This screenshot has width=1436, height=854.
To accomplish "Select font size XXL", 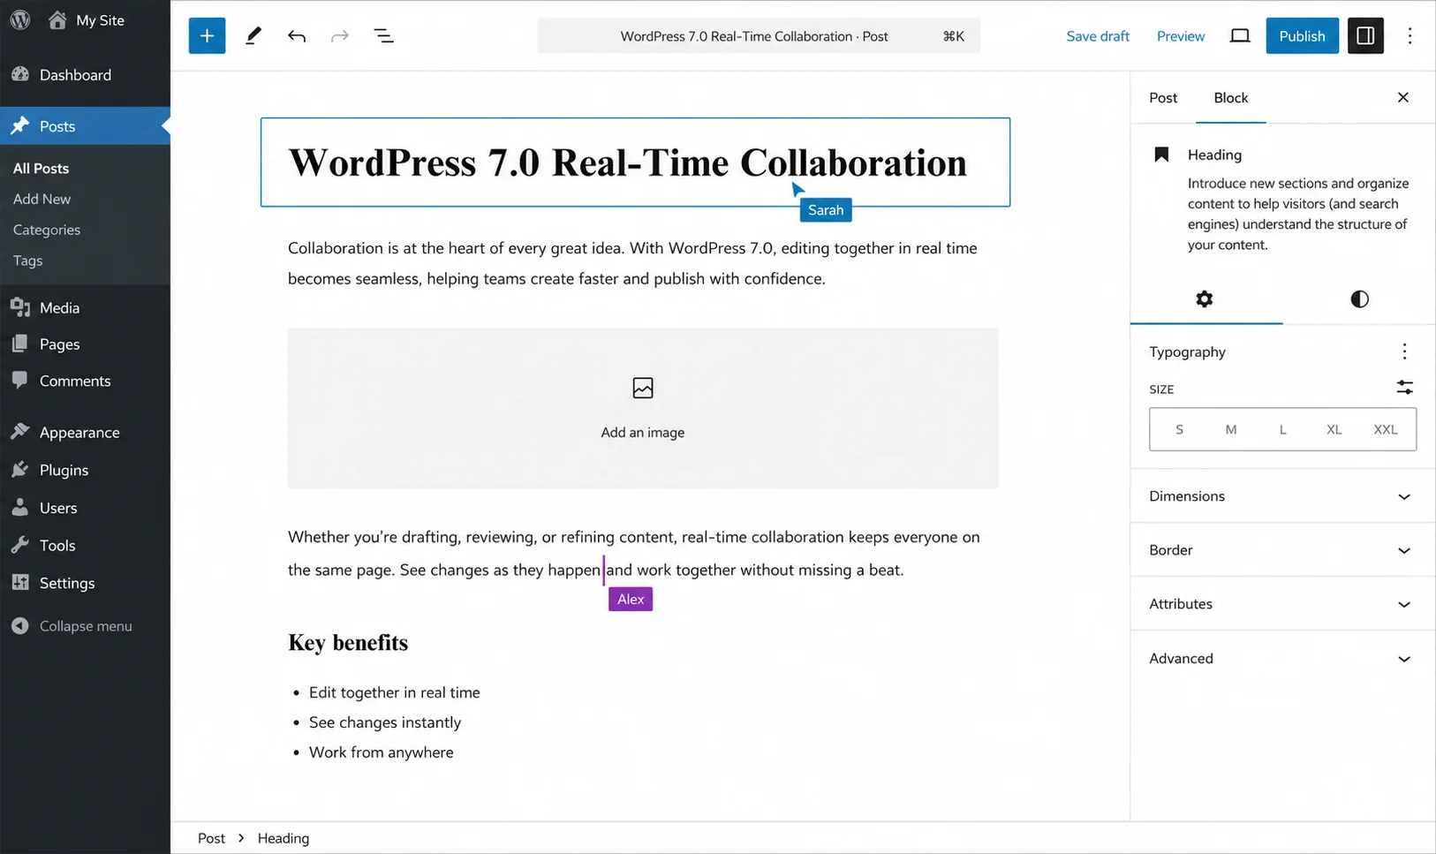I will [1386, 429].
